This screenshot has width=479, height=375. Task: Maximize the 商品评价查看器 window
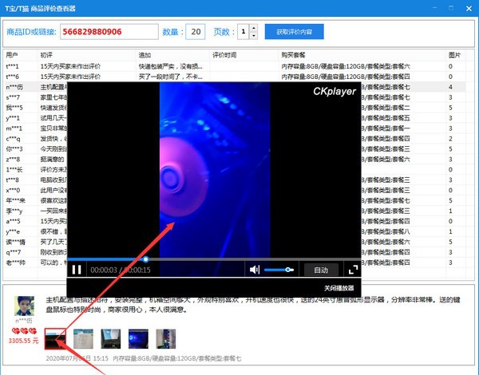click(451, 8)
